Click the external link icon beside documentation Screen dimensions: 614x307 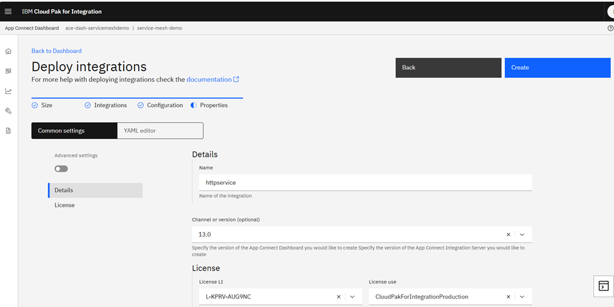[236, 79]
